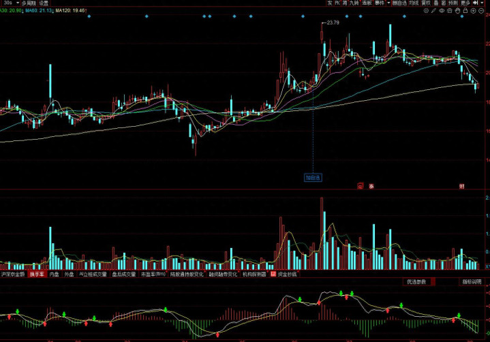Click the hexagon settings icon above chart
Viewport: 490px width, 342px height.
click(426, 11)
